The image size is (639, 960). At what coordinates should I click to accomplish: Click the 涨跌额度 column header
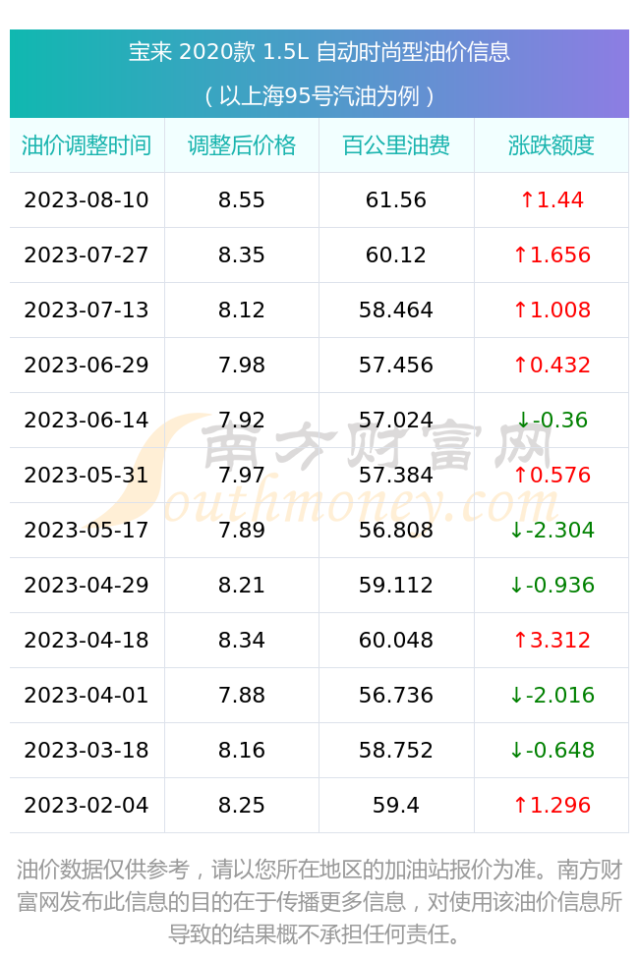point(551,145)
